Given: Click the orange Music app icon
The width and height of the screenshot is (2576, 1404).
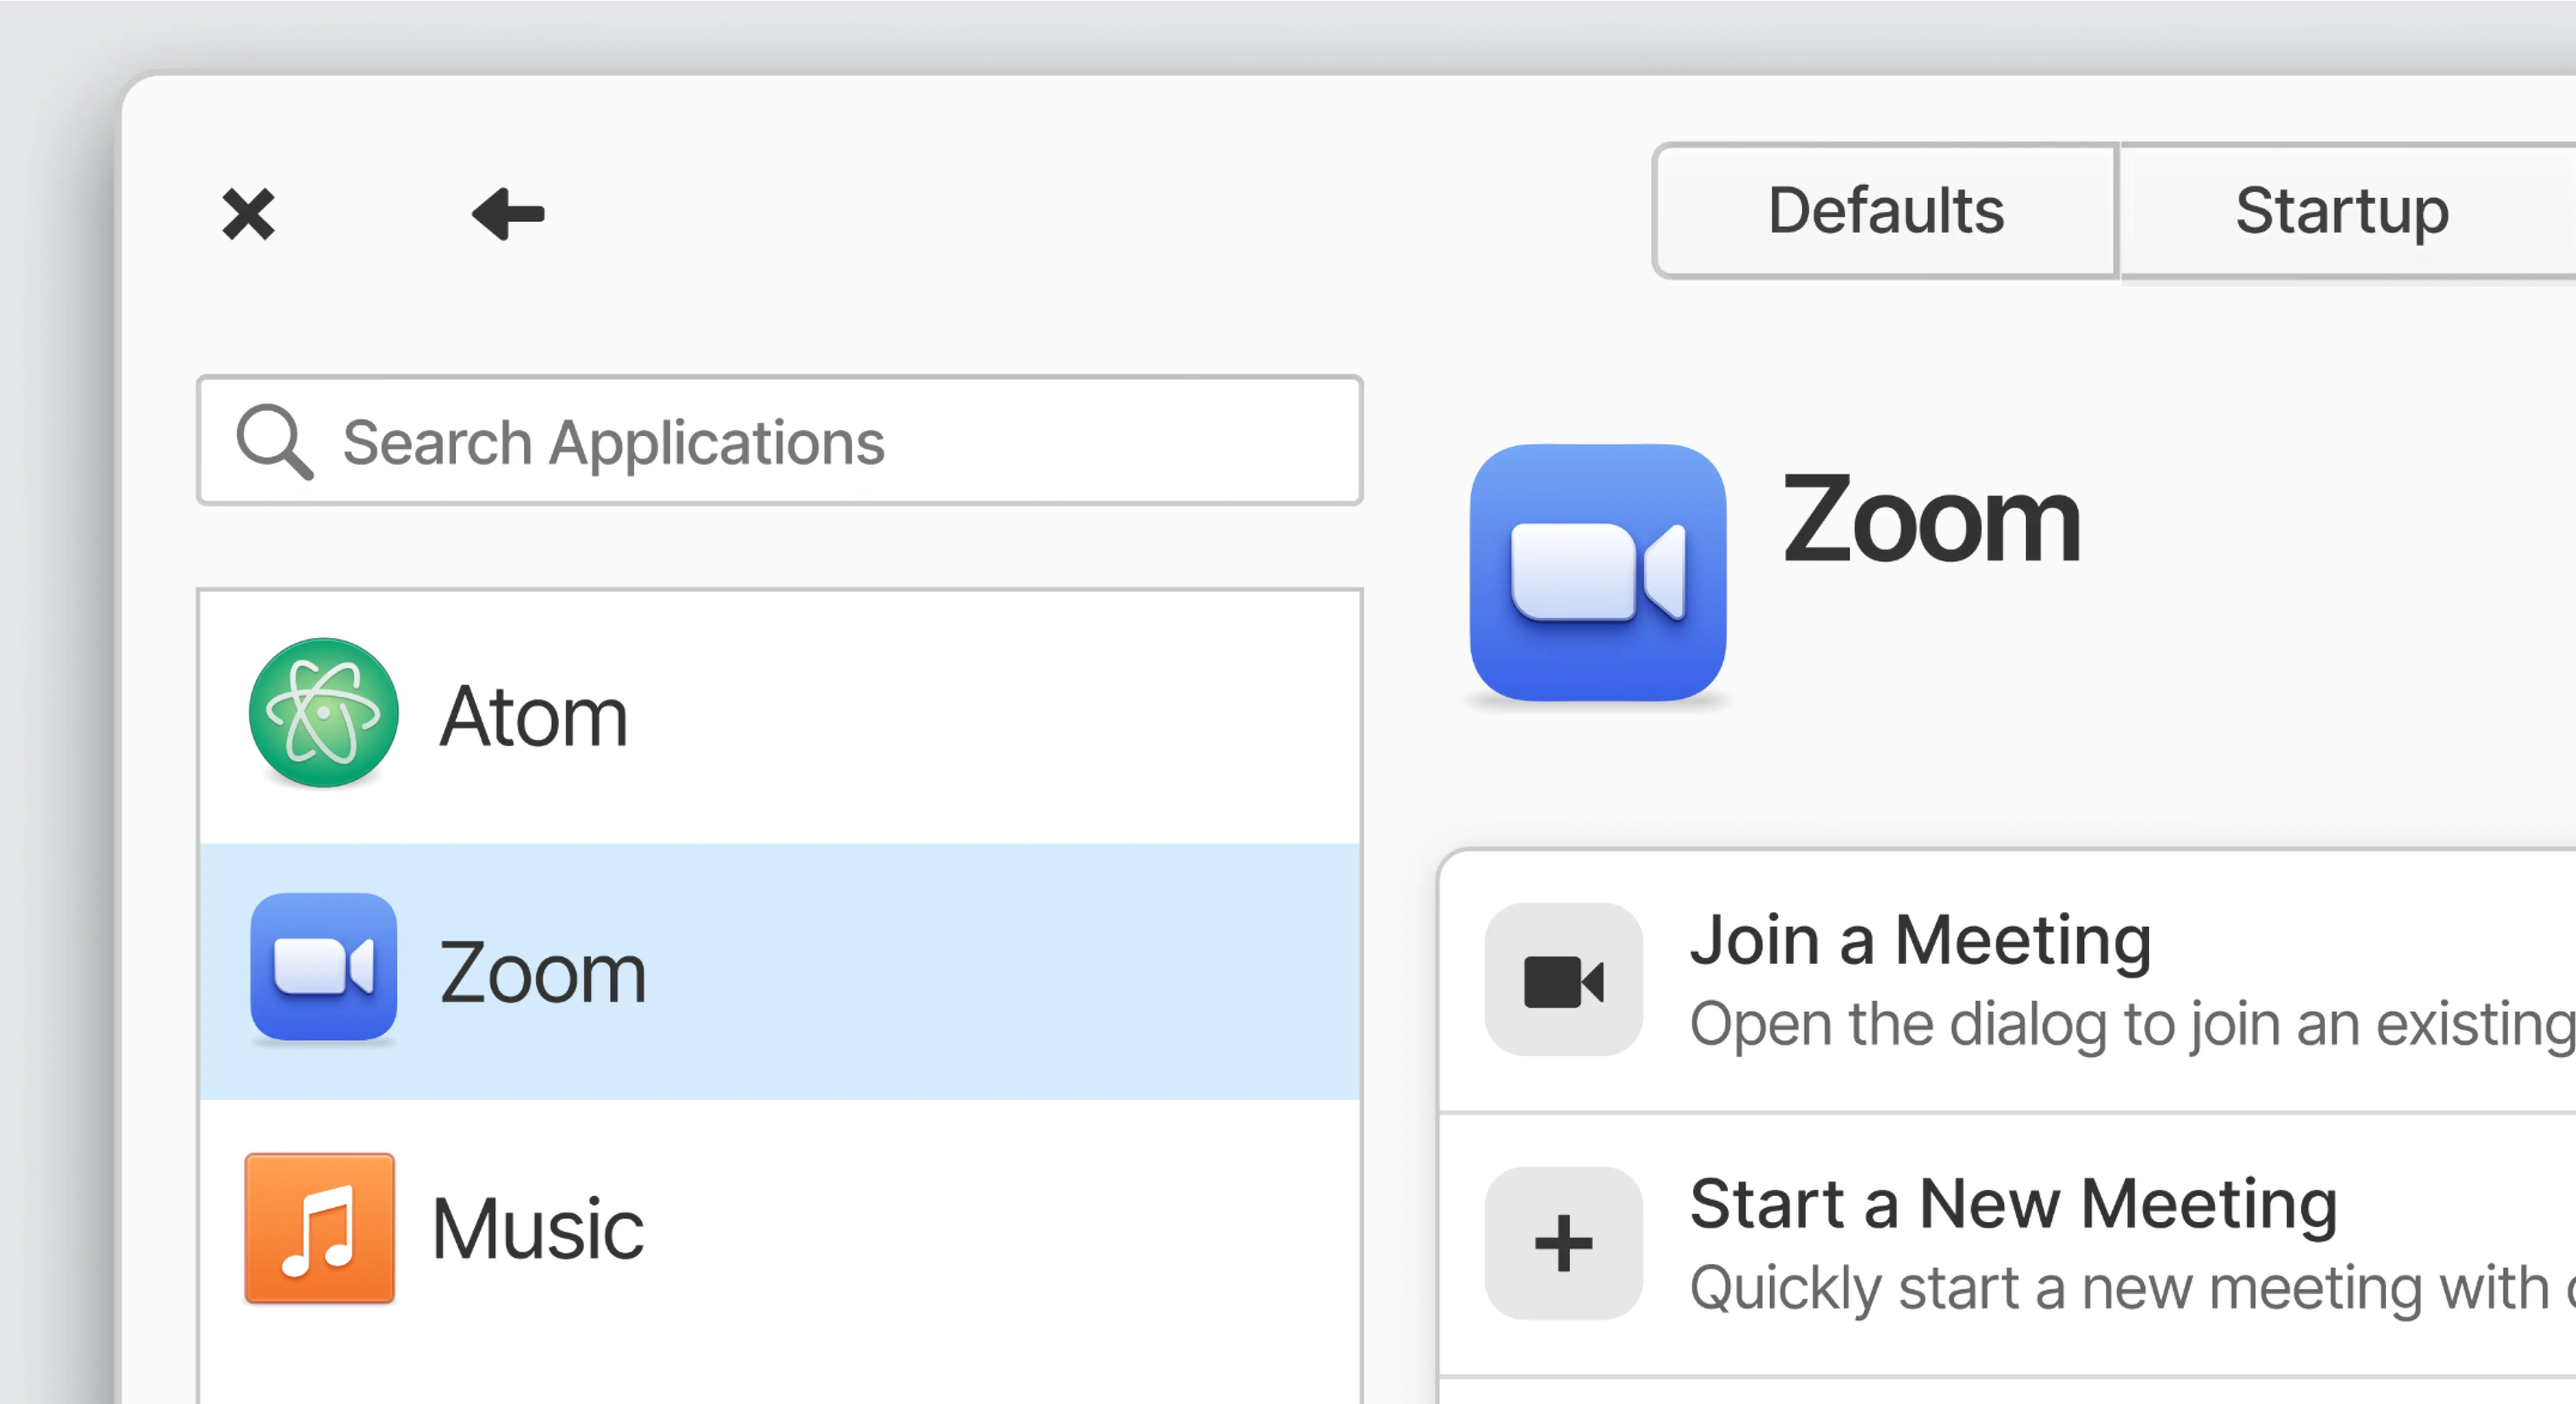Looking at the screenshot, I should coord(320,1228).
